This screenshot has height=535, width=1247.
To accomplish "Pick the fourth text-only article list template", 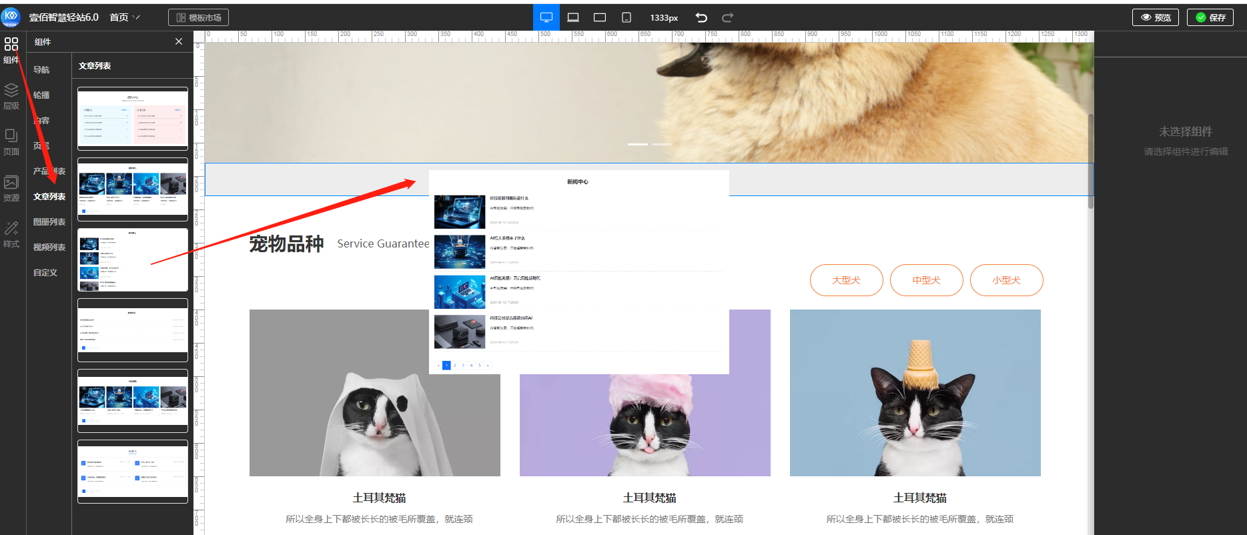I will (x=133, y=330).
